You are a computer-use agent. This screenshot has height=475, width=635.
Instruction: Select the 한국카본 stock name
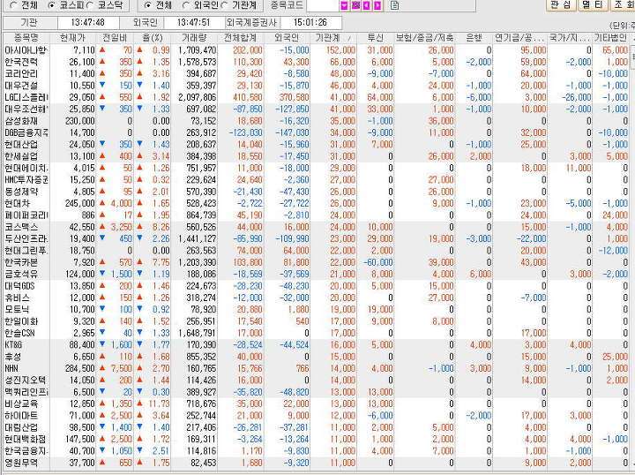(x=21, y=262)
